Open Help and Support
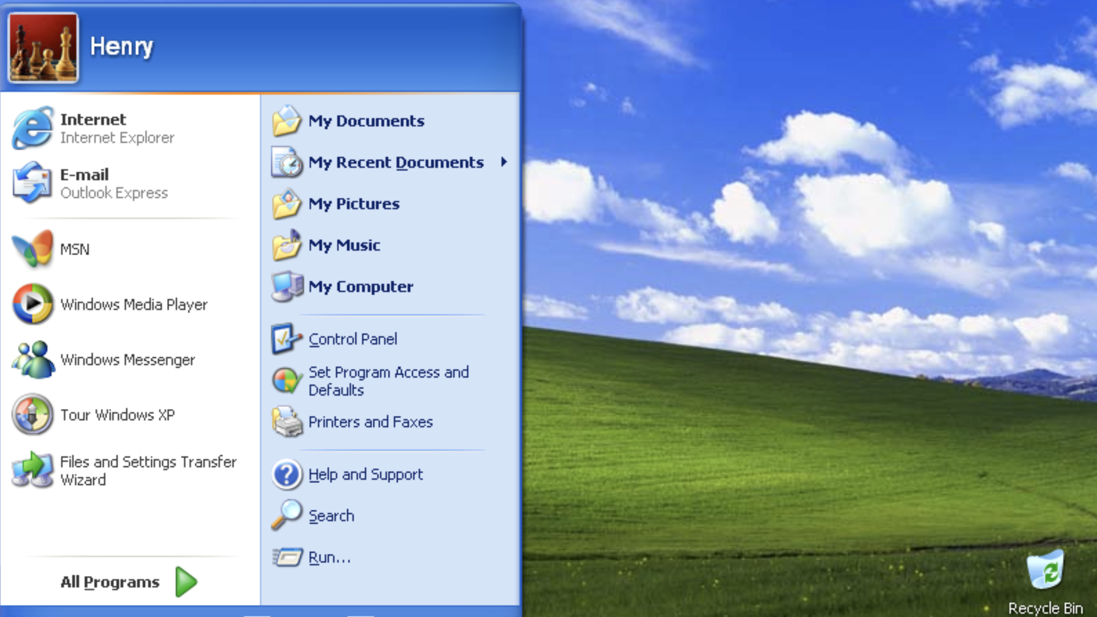Viewport: 1097px width, 617px height. 366,474
